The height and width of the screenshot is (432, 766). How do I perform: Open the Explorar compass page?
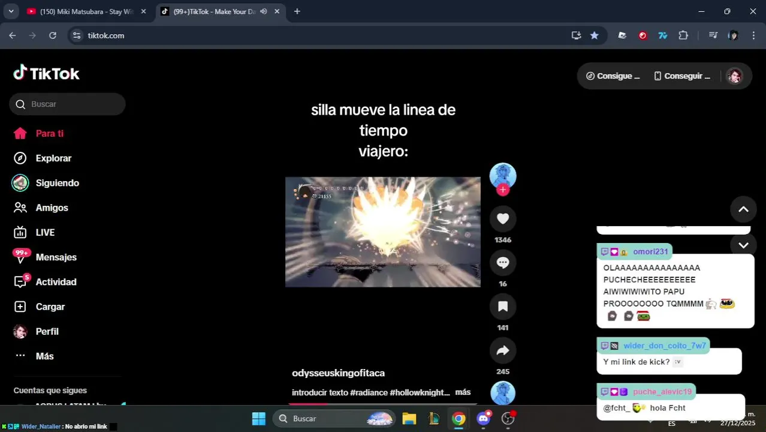pyautogui.click(x=42, y=158)
